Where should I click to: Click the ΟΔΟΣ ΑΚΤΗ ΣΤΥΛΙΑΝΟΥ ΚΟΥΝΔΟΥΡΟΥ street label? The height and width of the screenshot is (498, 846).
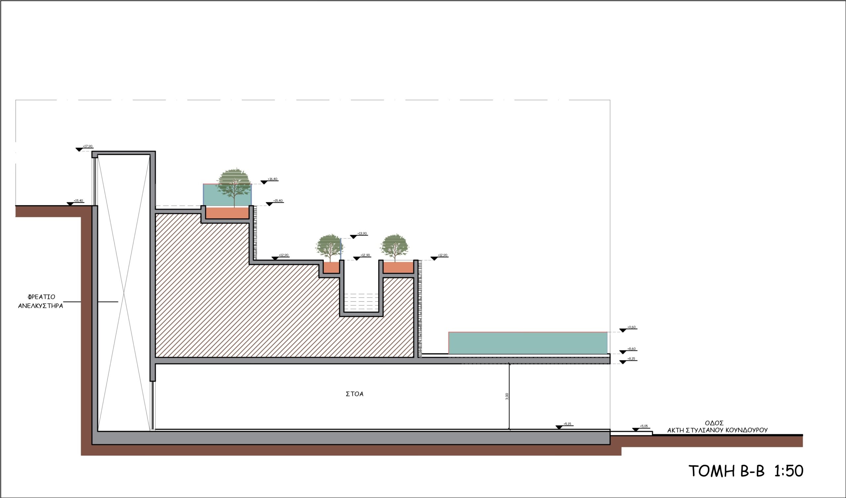pos(717,426)
